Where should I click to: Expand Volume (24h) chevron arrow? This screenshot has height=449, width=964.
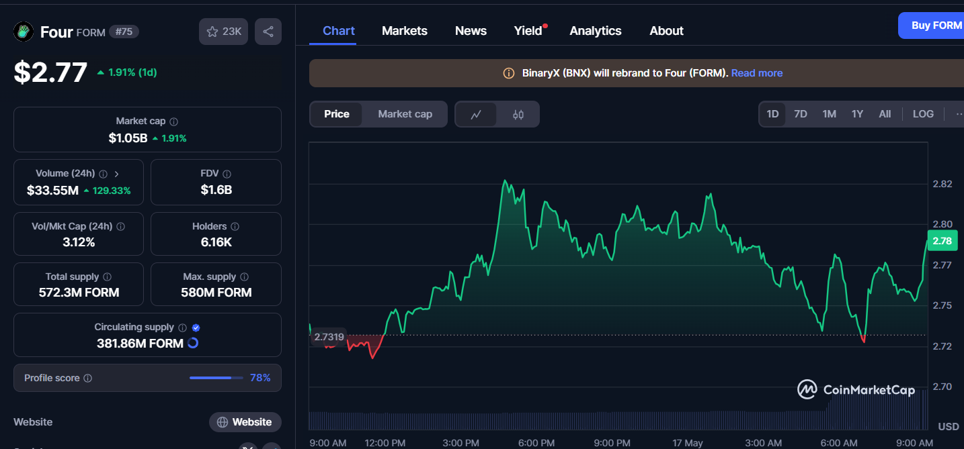coord(117,174)
